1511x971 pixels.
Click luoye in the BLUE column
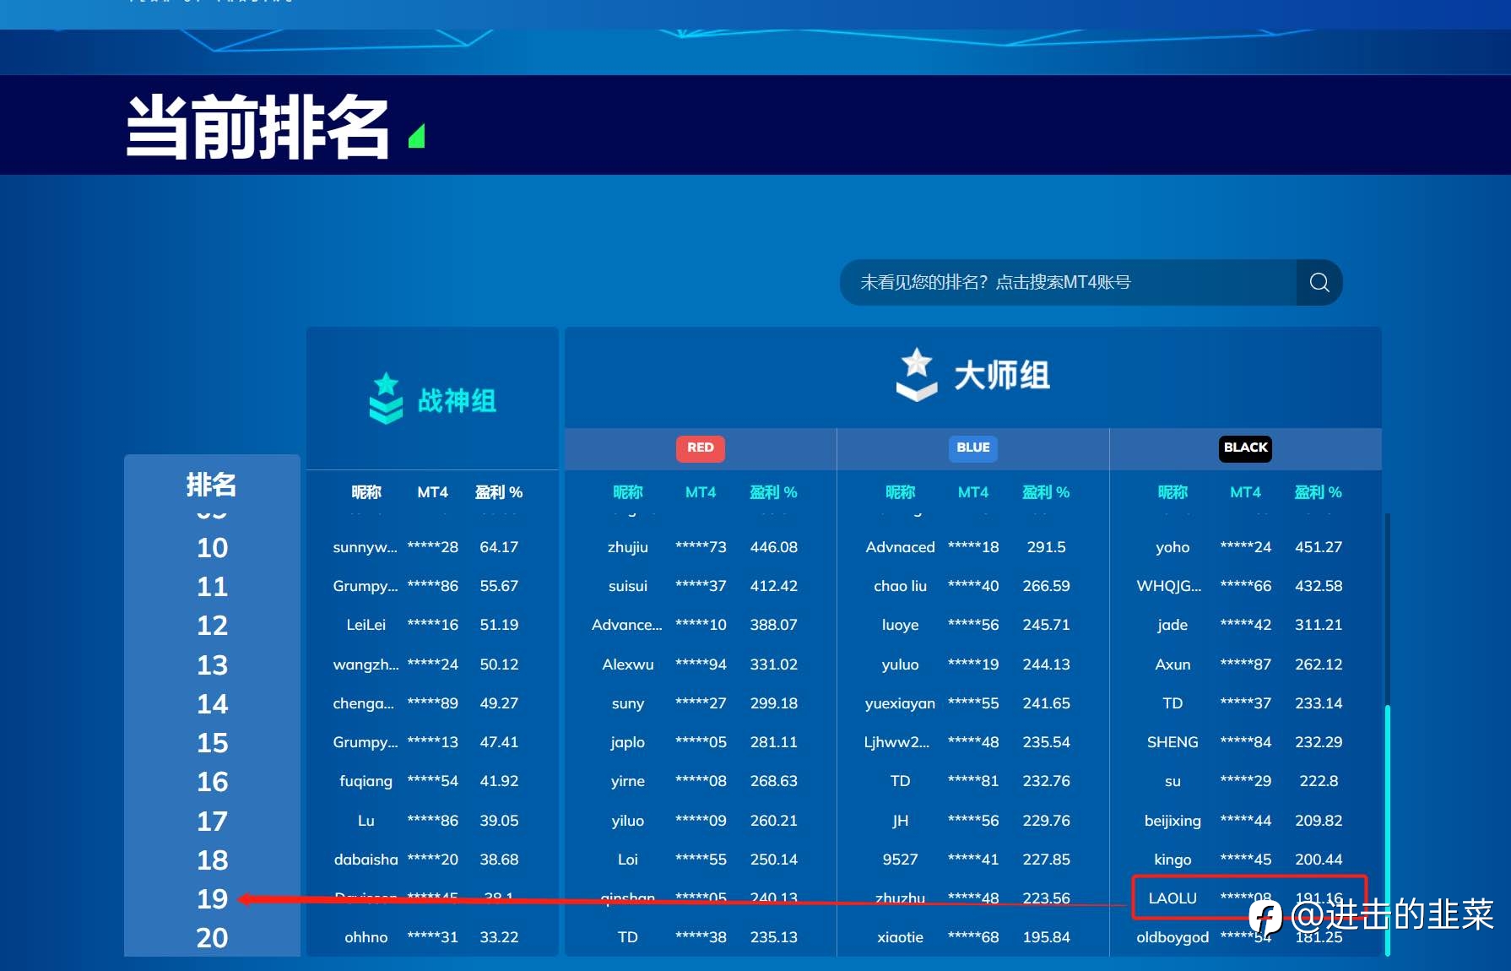[x=901, y=625]
